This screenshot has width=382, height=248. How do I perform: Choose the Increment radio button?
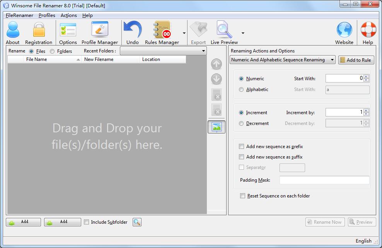point(241,113)
